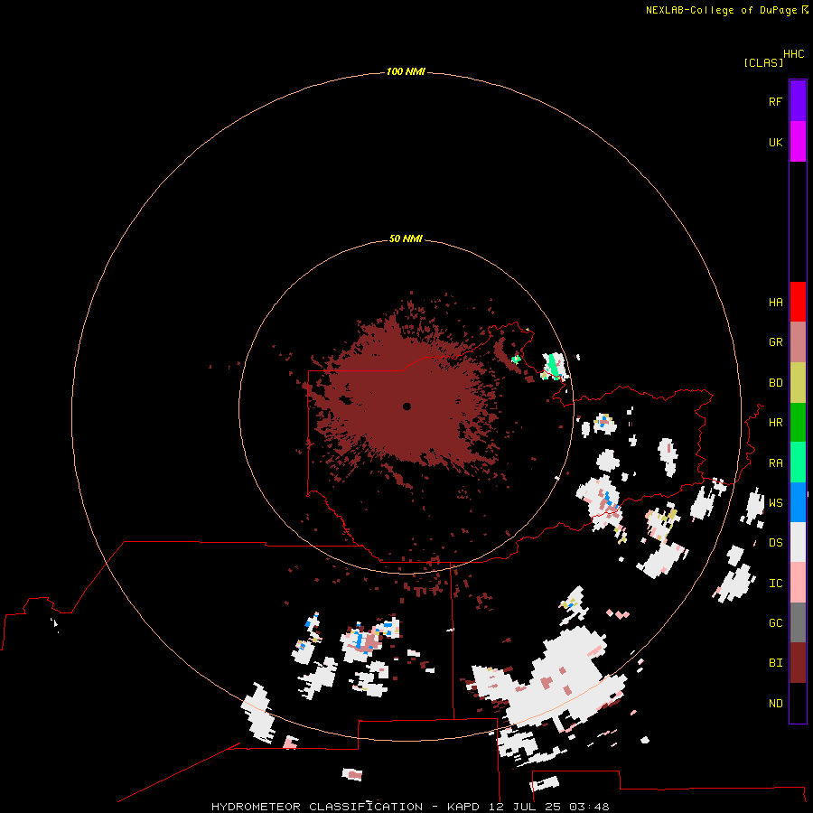This screenshot has height=813, width=813.
Task: Click the DS legend label
Action: tap(775, 543)
